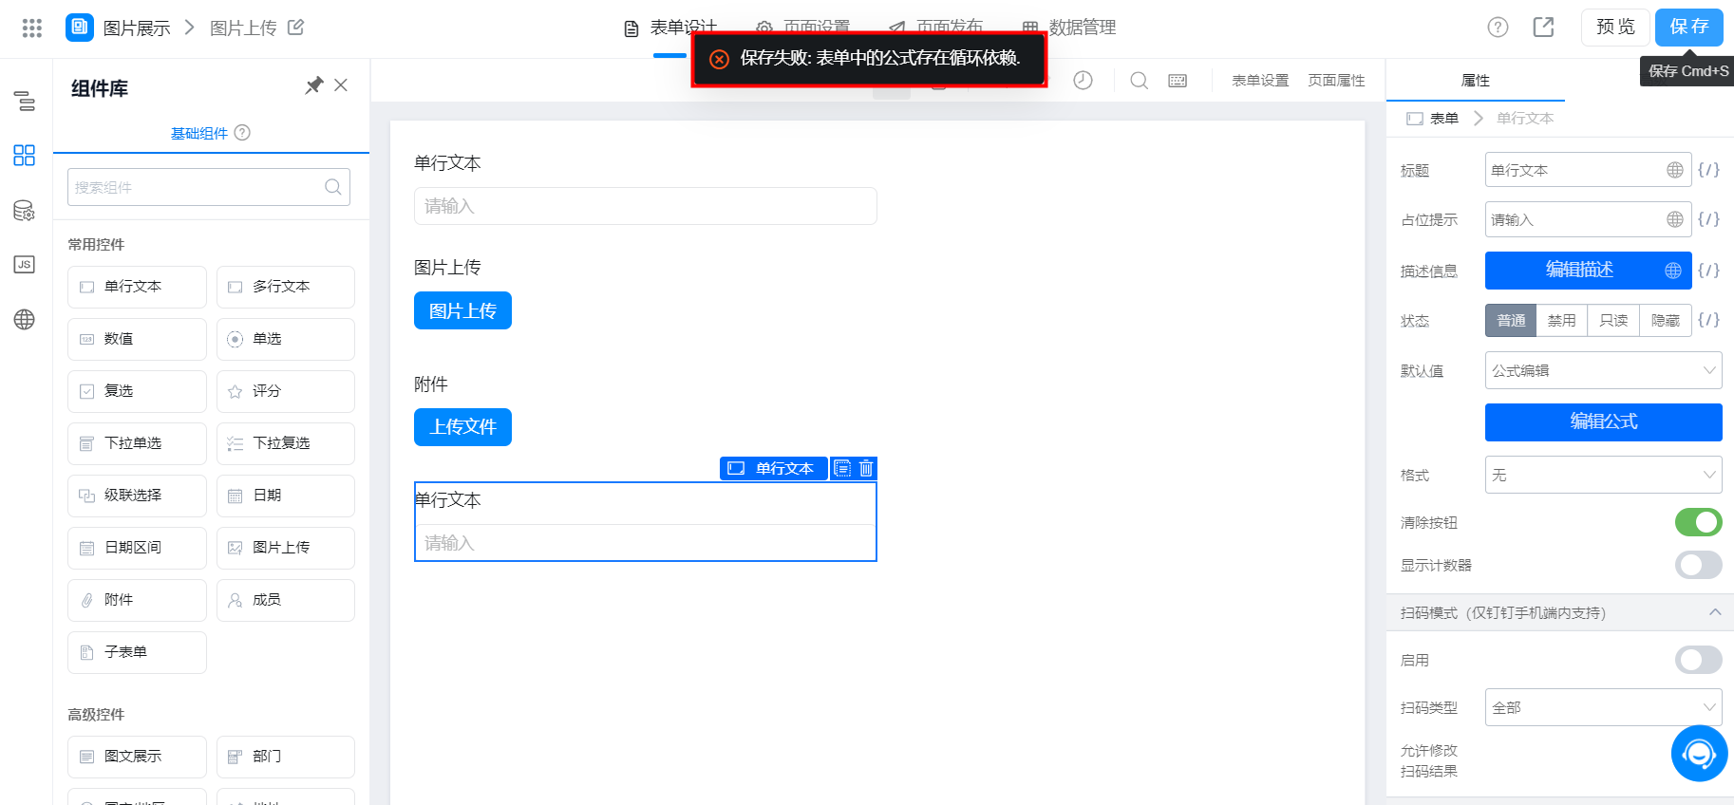Click the help icon beside 基础组件

pos(242,133)
